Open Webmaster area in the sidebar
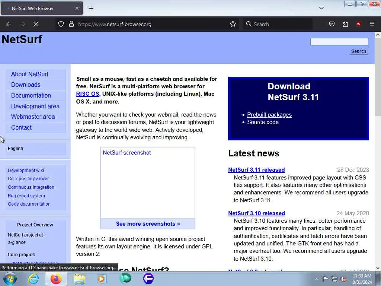Image resolution: width=381 pixels, height=286 pixels. 33,117
